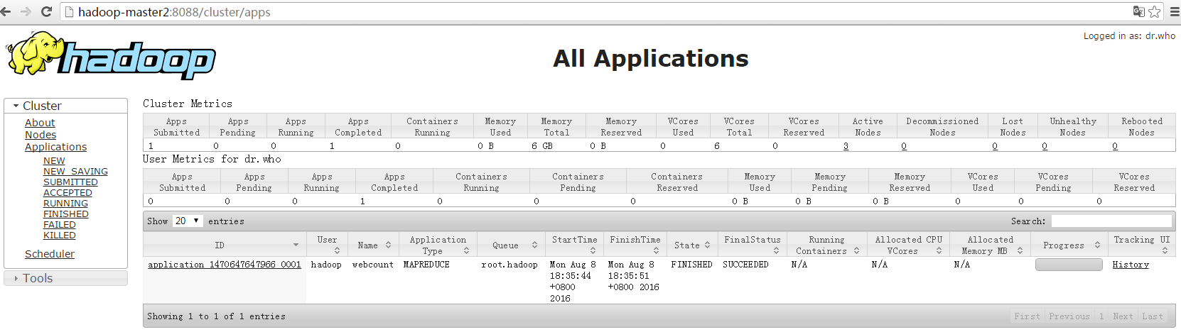Filter applications by FINISHED state
1181x332 pixels.
coord(66,214)
